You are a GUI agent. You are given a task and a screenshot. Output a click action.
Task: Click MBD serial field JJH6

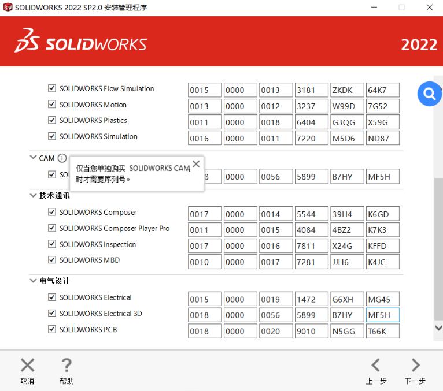tap(347, 262)
